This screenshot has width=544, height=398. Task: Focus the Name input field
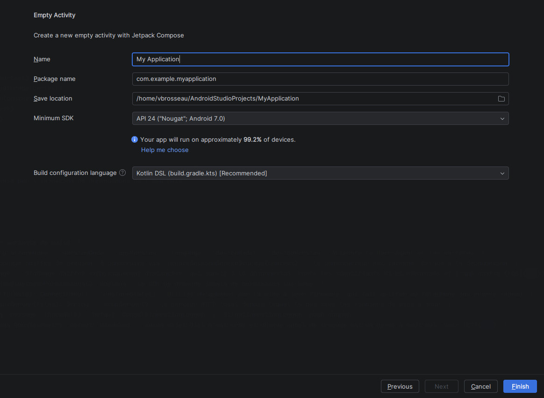point(320,59)
